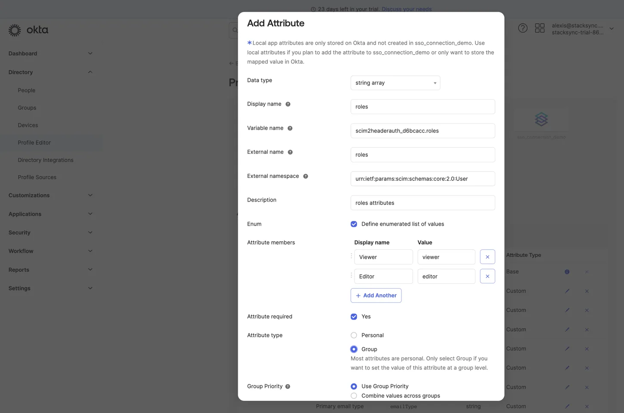The width and height of the screenshot is (624, 413).
Task: Open Directory Integrations in sidebar
Action: click(x=46, y=160)
